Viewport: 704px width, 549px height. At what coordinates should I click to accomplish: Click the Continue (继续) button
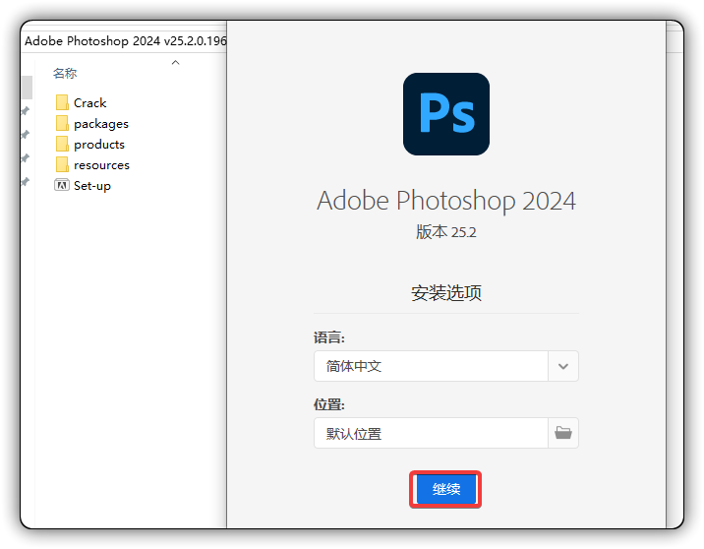click(x=445, y=489)
